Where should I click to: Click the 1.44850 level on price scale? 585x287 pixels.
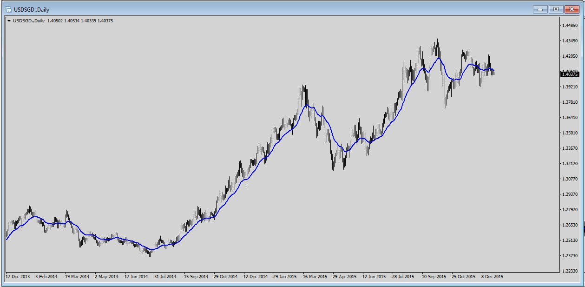(x=570, y=25)
